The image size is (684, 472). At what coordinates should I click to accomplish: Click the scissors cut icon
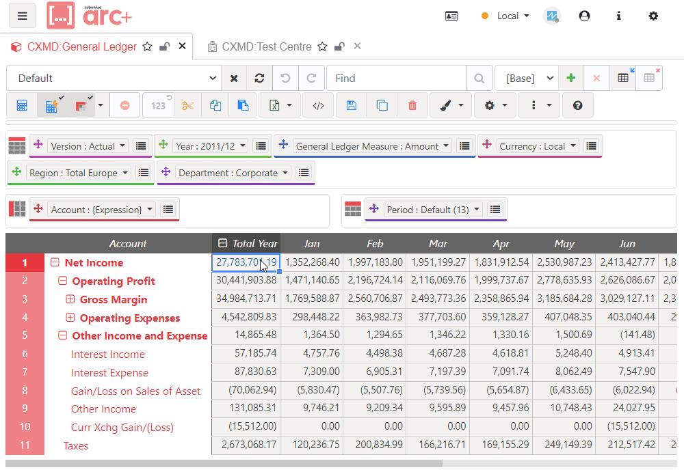click(188, 105)
